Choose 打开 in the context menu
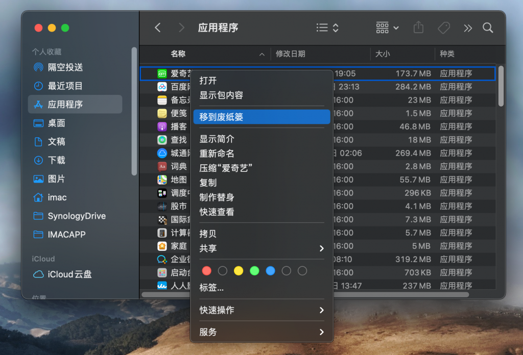This screenshot has width=523, height=355. [261, 80]
